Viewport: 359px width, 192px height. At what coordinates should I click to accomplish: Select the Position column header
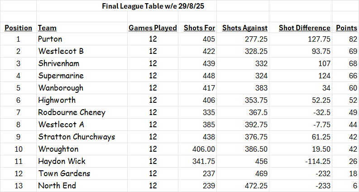(x=18, y=28)
